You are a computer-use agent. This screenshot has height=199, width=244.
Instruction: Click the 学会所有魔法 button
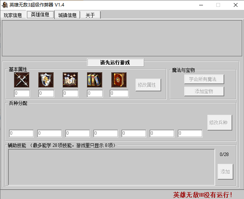(x=204, y=79)
